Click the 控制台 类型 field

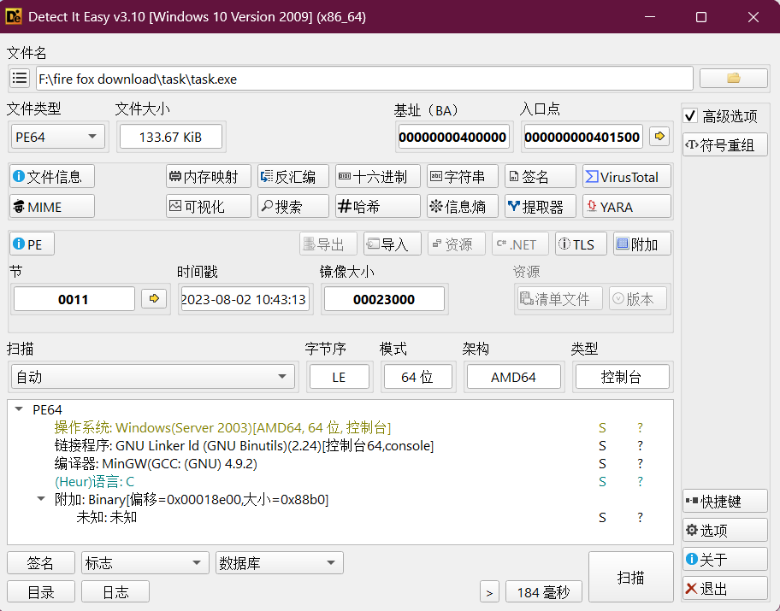click(623, 377)
